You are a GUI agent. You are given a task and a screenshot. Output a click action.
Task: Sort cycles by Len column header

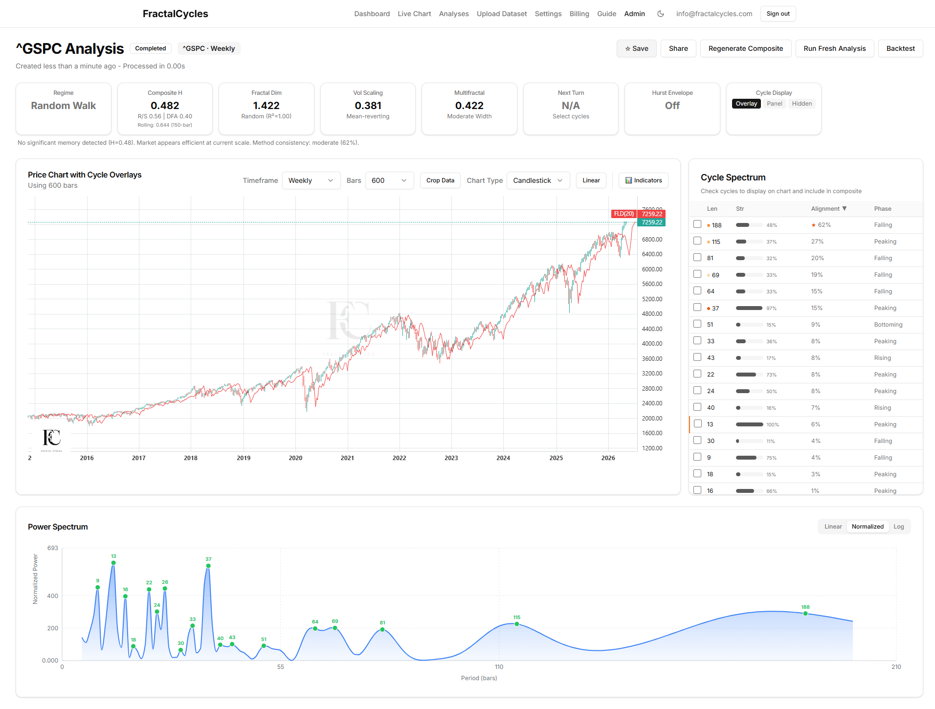712,209
